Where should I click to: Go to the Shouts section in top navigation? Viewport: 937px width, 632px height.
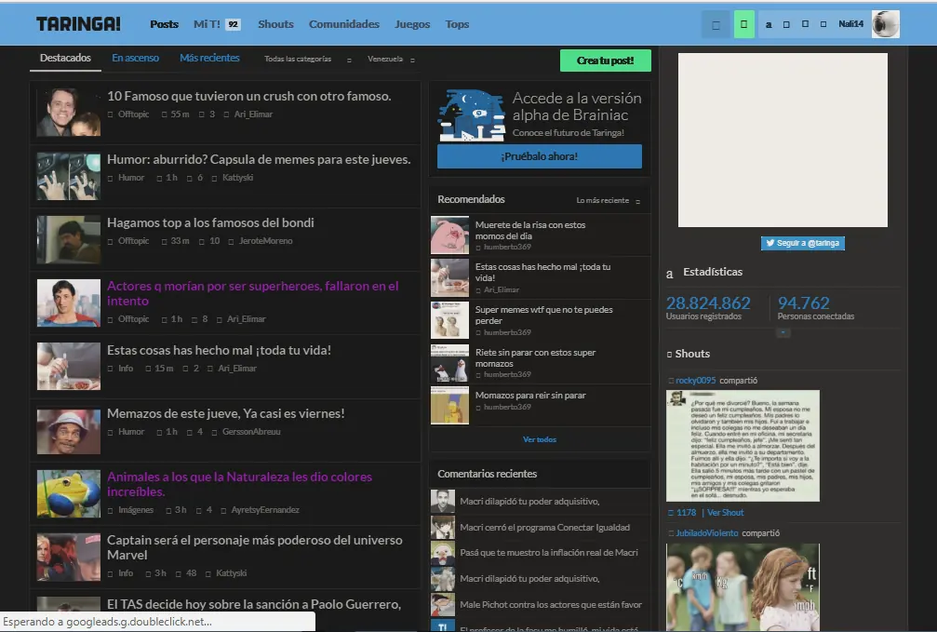[x=275, y=24]
